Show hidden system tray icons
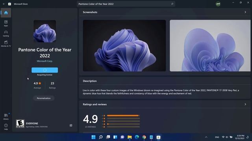This screenshot has height=141, width=252. click(x=206, y=137)
